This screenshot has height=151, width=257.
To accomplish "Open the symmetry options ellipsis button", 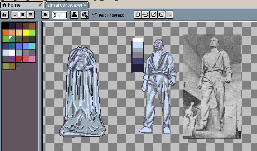I will [x=169, y=15].
